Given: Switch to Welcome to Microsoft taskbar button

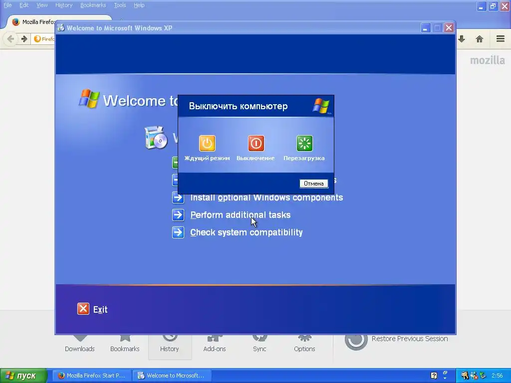Looking at the screenshot, I should click(x=172, y=376).
